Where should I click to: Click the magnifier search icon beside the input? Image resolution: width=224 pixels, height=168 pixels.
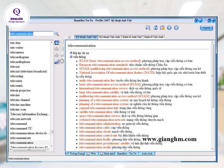point(57,34)
